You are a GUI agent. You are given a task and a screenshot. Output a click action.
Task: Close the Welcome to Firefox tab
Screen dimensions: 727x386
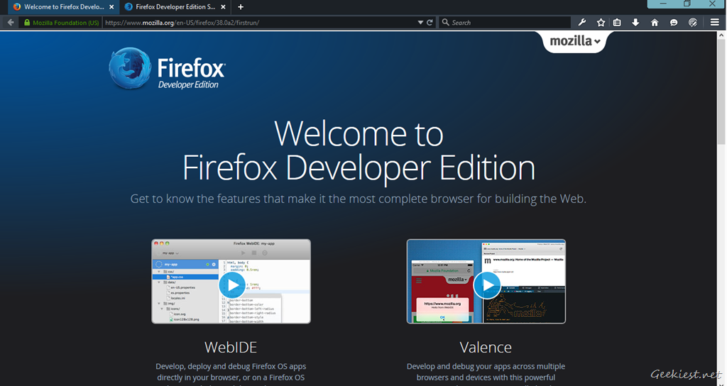point(111,6)
